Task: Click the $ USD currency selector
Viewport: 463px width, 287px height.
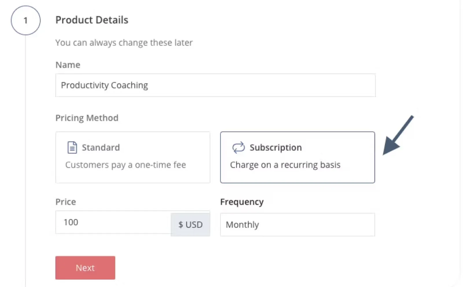Action: pyautogui.click(x=190, y=225)
